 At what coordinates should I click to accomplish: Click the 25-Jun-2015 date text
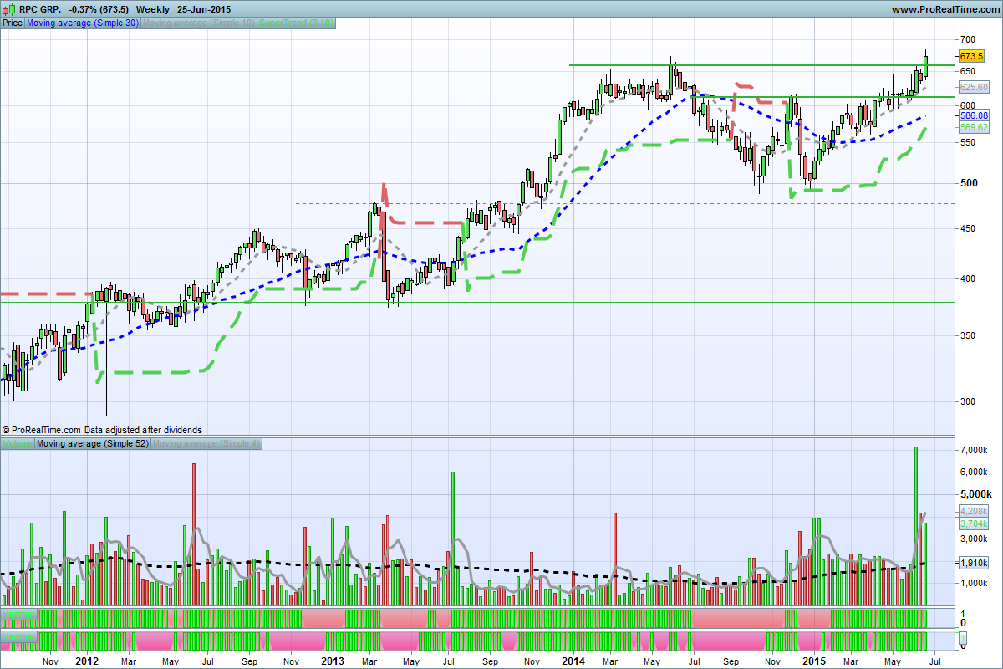click(204, 8)
